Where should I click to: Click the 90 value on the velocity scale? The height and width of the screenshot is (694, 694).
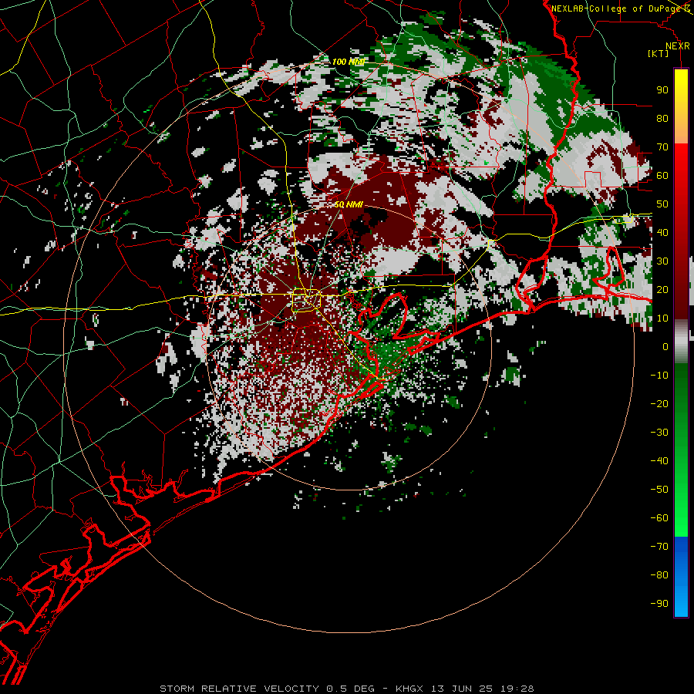(x=662, y=90)
